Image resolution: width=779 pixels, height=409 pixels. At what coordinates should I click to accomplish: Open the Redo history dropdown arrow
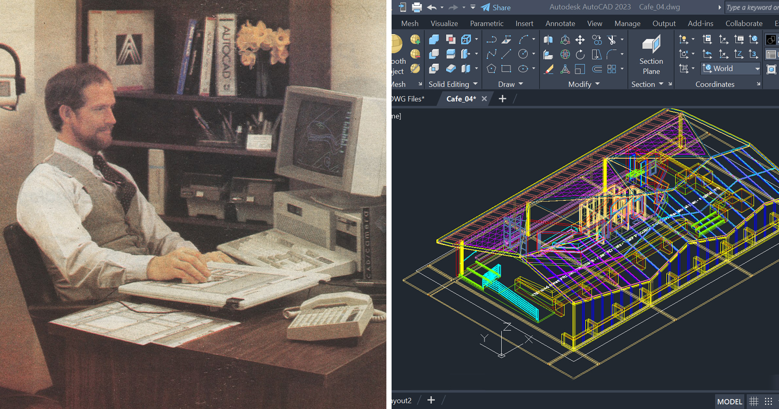[463, 7]
